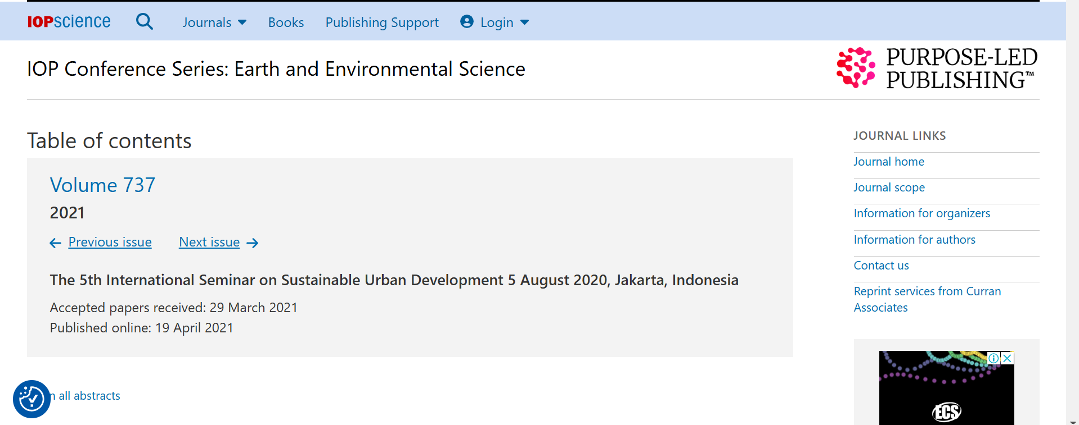Visit the Journal home link
The height and width of the screenshot is (425, 1079).
[x=888, y=162]
